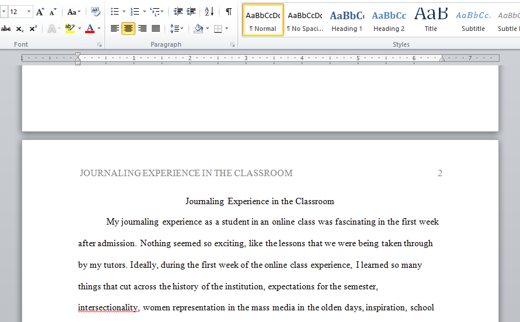Click the word 'tutors' in the paragraph
Image resolution: width=520 pixels, height=322 pixels.
click(114, 265)
